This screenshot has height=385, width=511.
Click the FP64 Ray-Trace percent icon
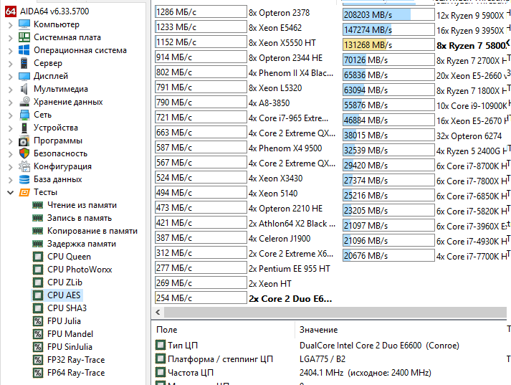click(38, 373)
